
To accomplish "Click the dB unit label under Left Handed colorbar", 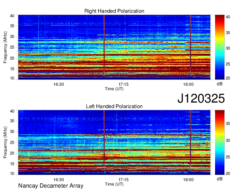I will (220, 179).
